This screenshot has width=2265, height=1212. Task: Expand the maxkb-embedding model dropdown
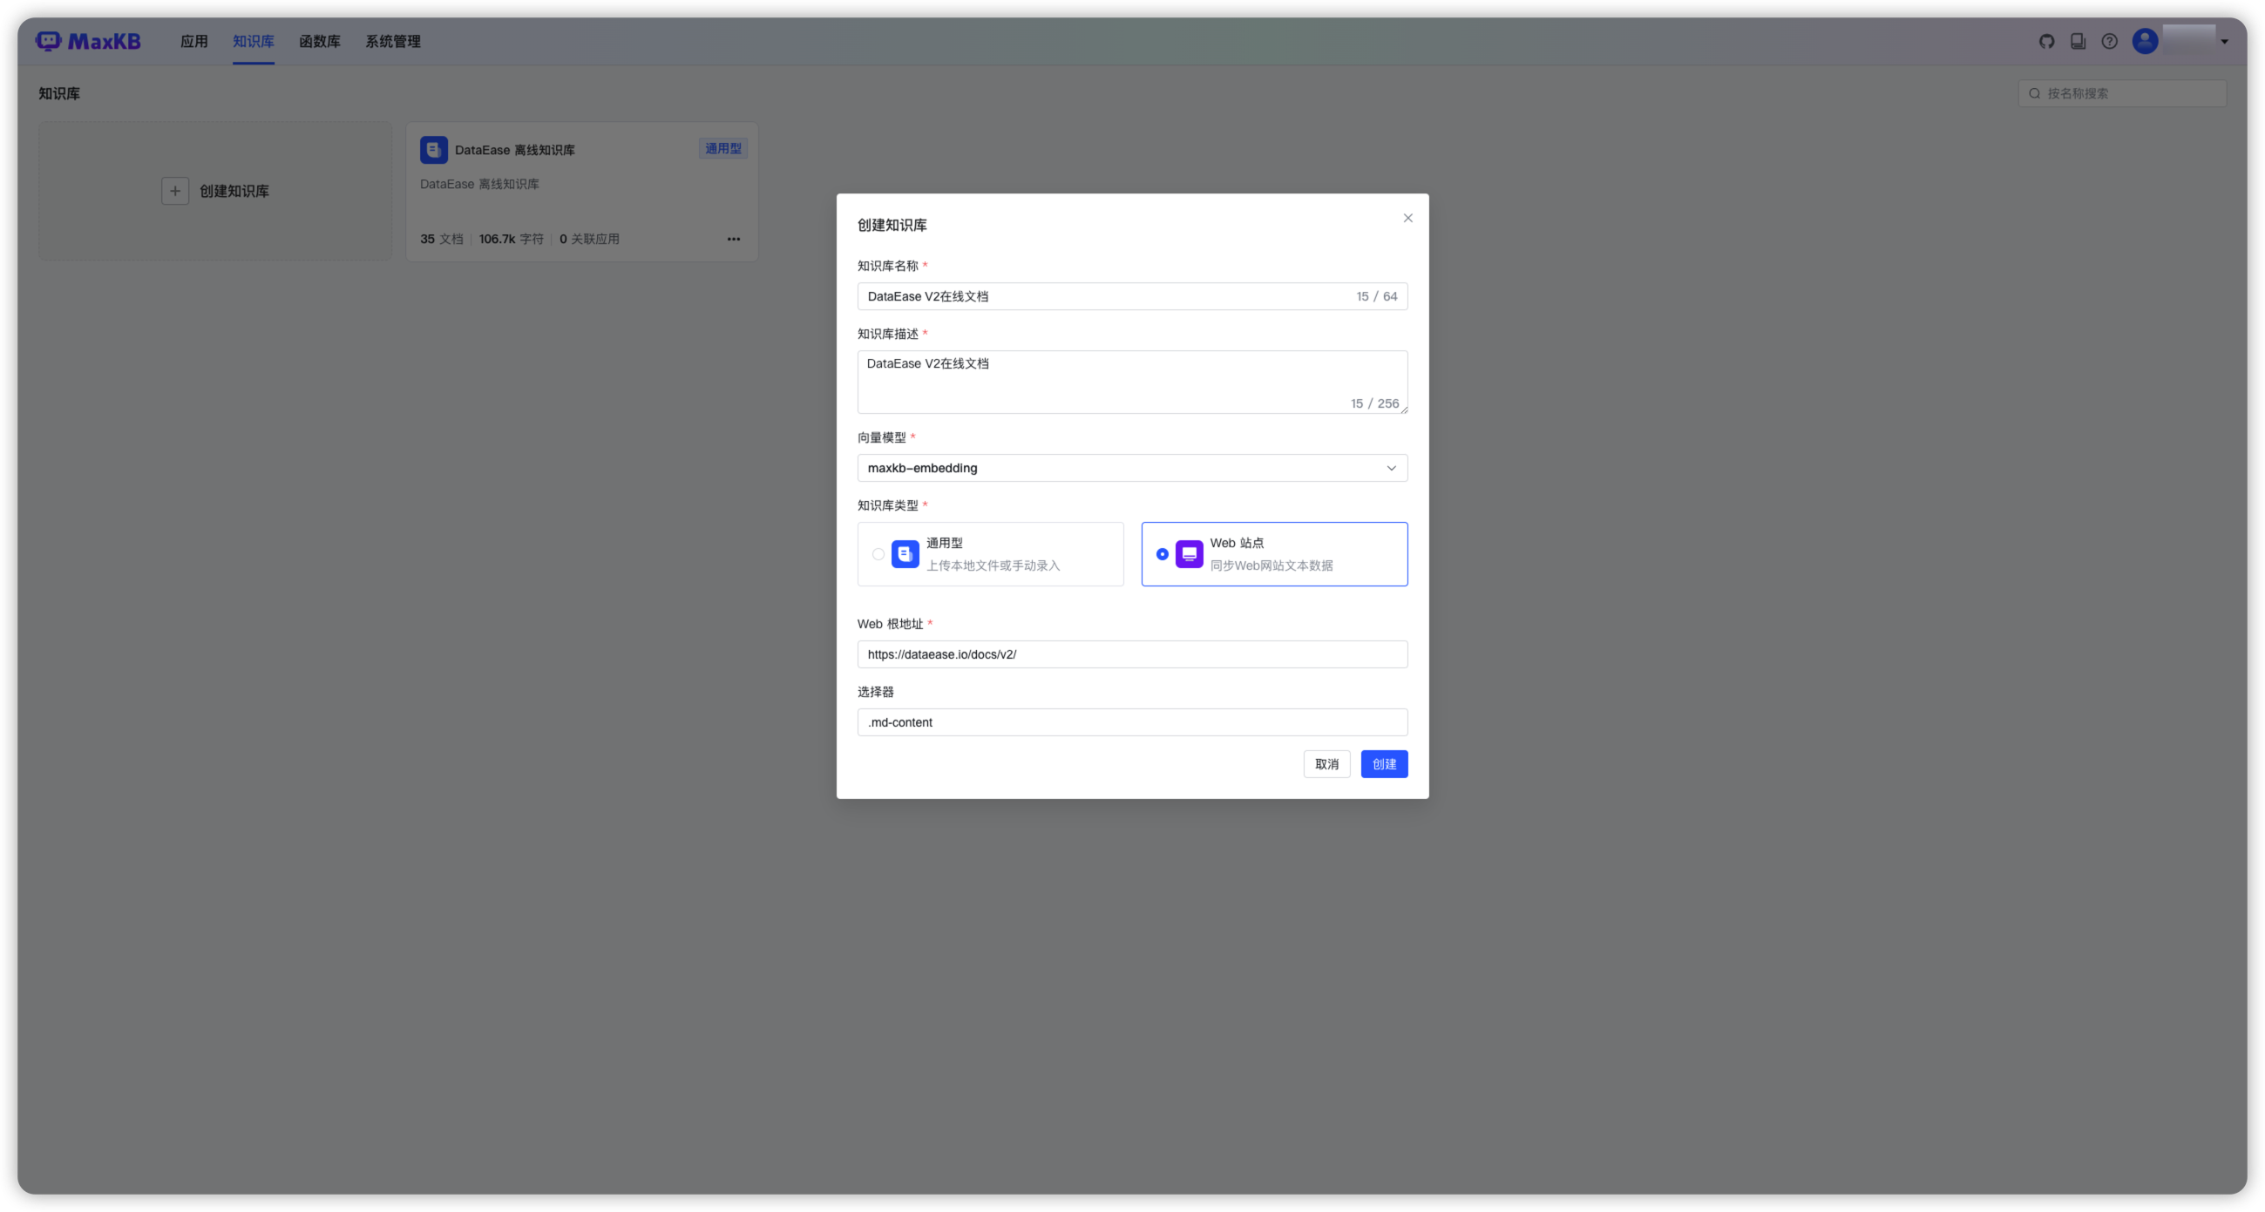pyautogui.click(x=1391, y=468)
